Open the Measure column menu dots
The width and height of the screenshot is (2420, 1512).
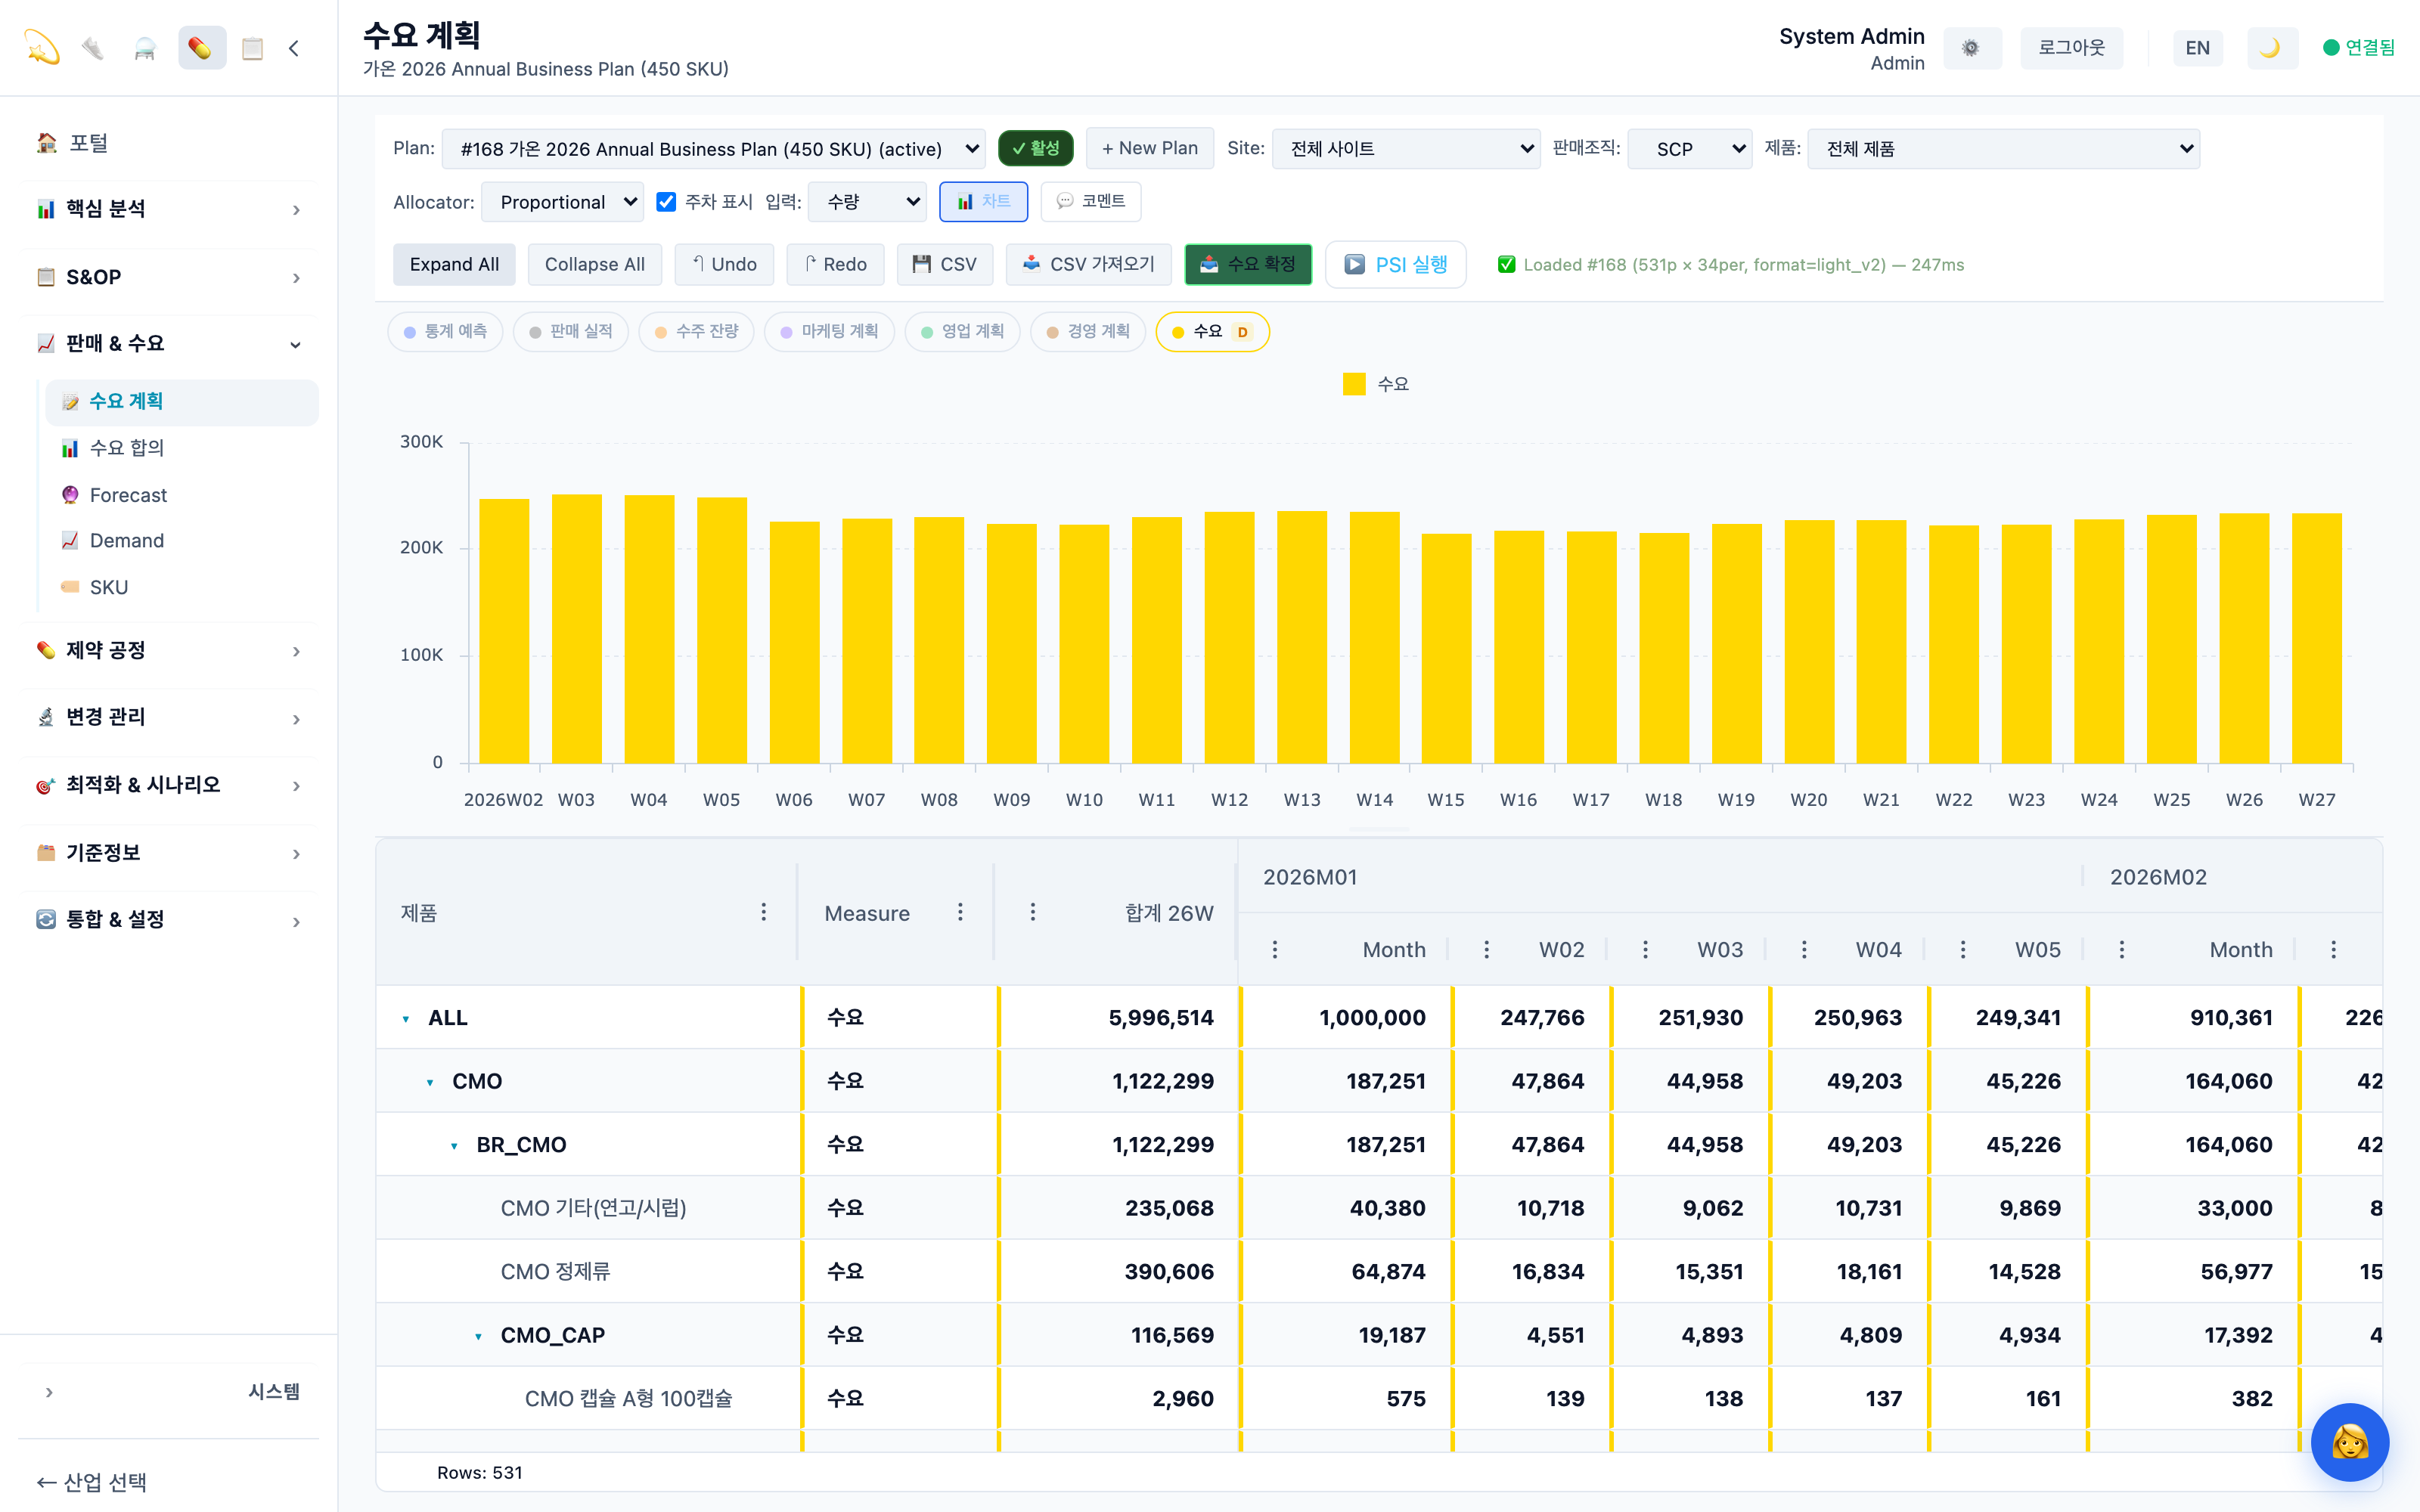[960, 912]
